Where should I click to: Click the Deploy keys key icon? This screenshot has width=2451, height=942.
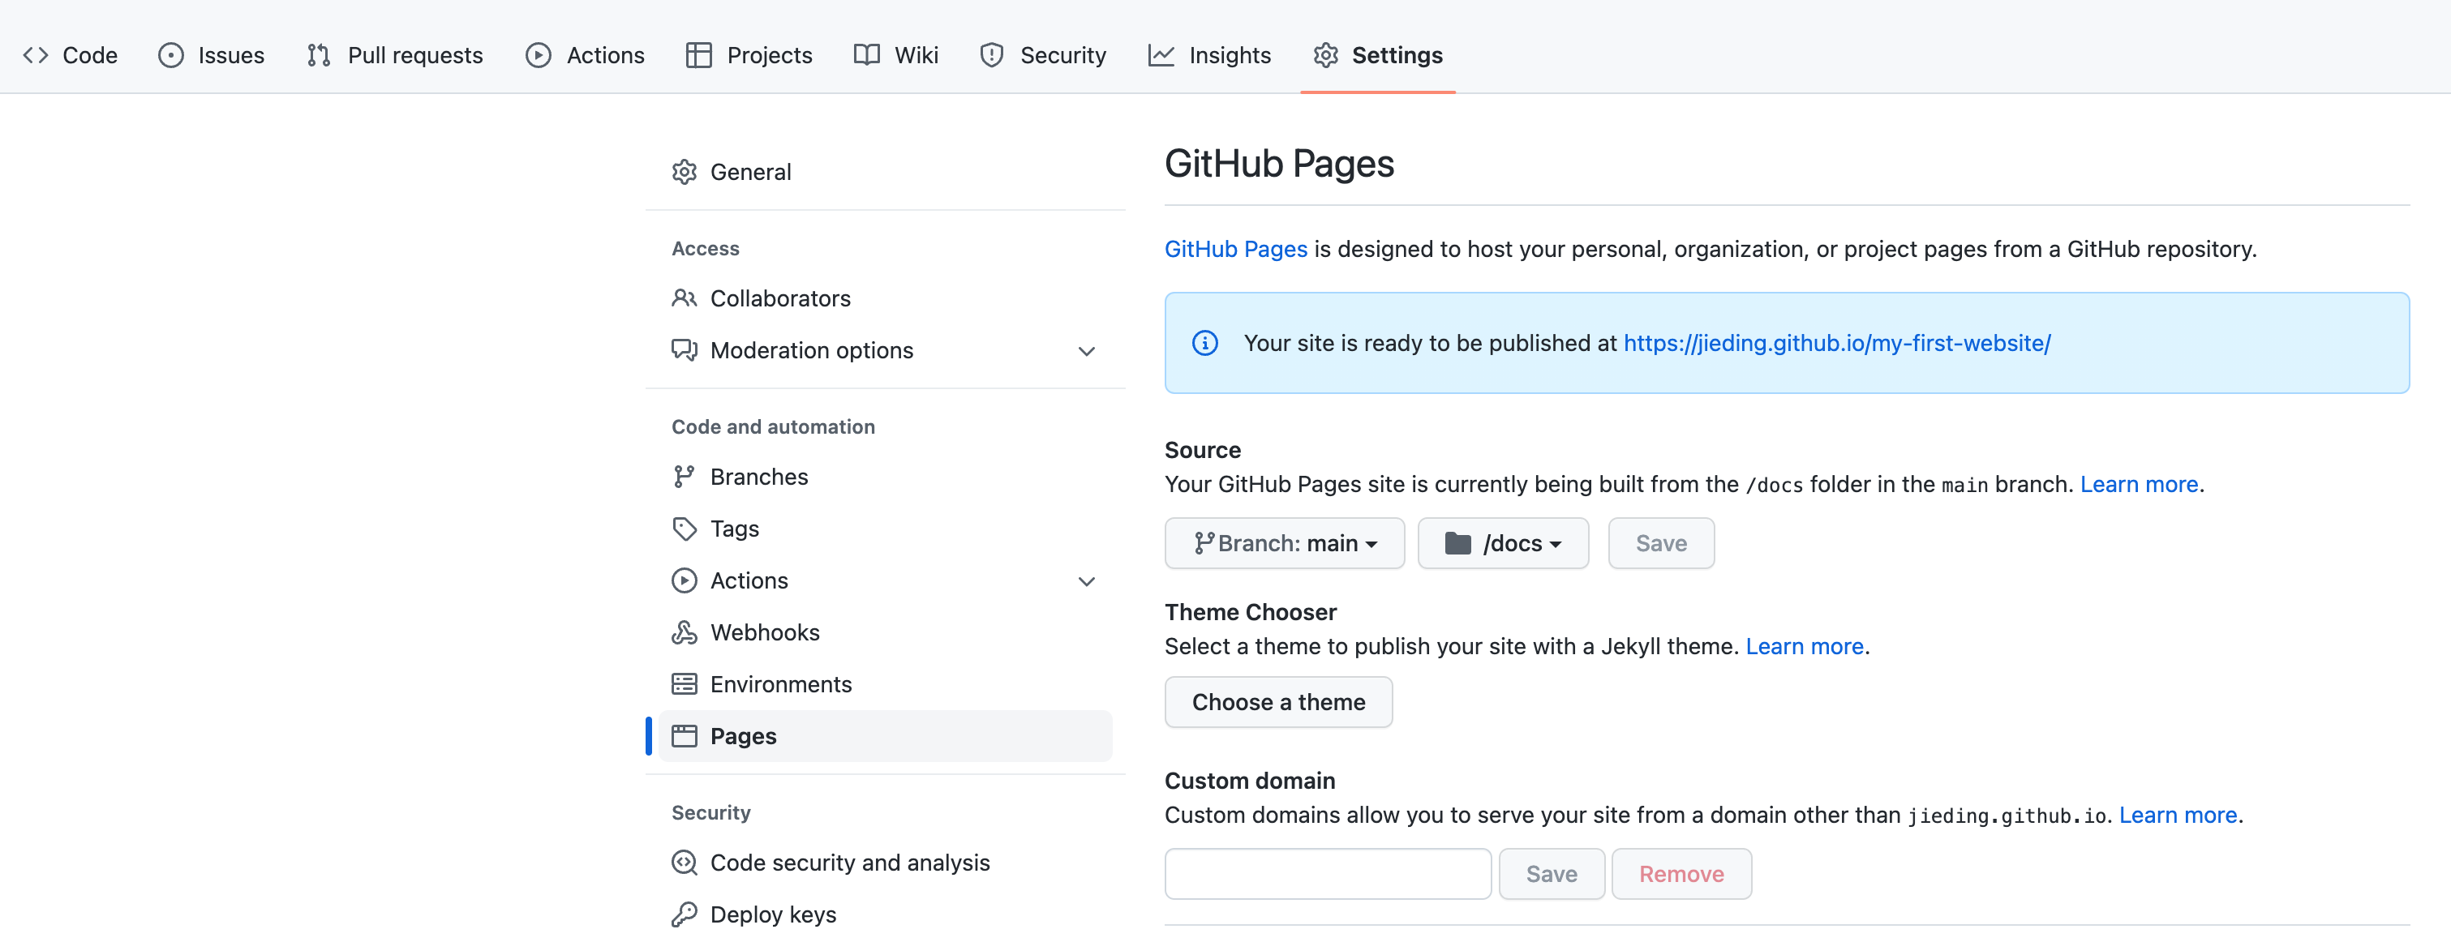pyautogui.click(x=683, y=914)
